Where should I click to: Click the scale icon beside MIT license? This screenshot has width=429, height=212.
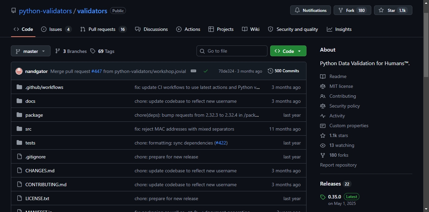coord(323,86)
